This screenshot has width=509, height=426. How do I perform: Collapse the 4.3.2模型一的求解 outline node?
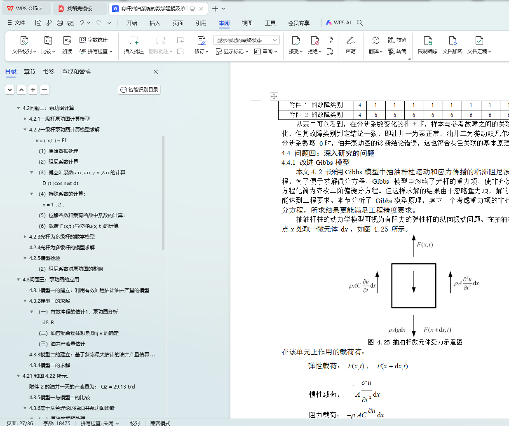click(x=25, y=301)
